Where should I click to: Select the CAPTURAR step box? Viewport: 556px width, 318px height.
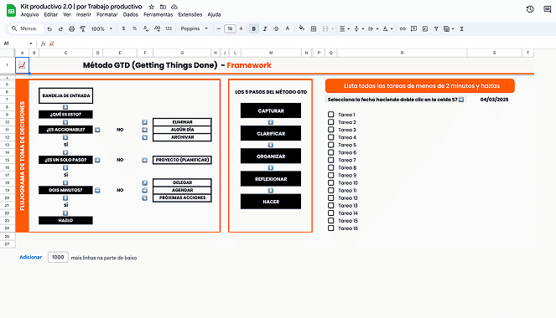(x=271, y=110)
